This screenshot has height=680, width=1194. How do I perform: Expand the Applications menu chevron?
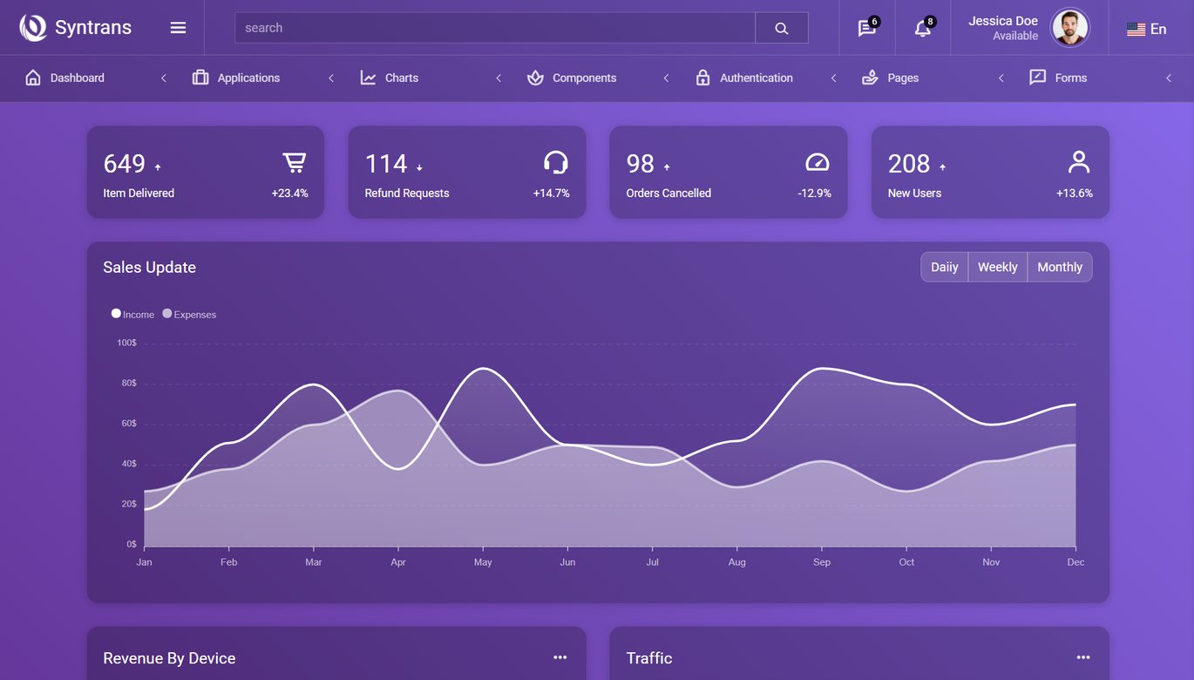331,78
